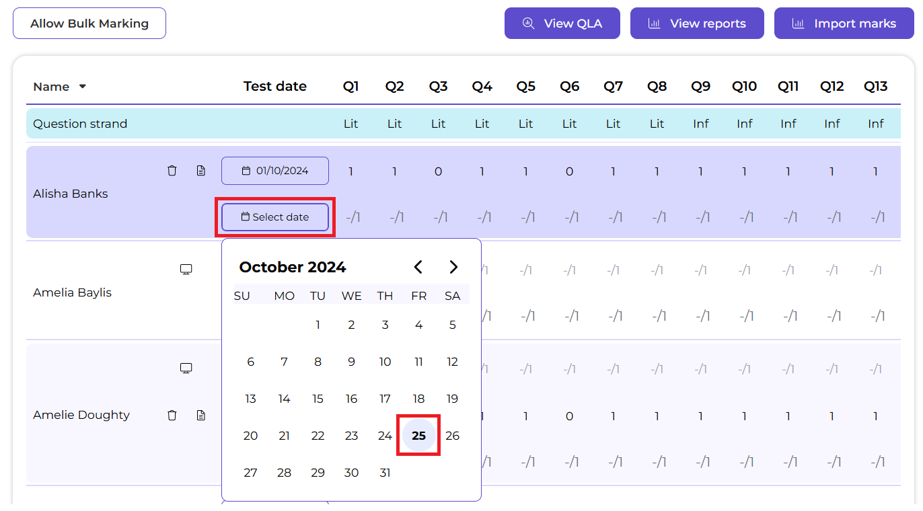Select October 31 in the calendar
This screenshot has width=923, height=511.
coord(385,472)
